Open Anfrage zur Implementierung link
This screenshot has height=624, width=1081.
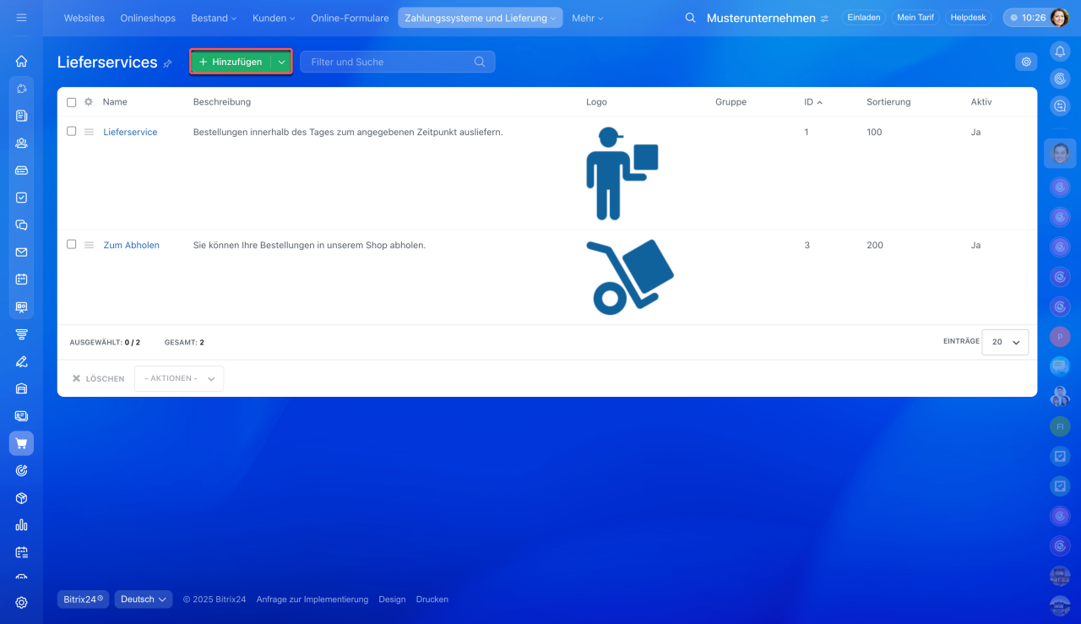coord(312,600)
